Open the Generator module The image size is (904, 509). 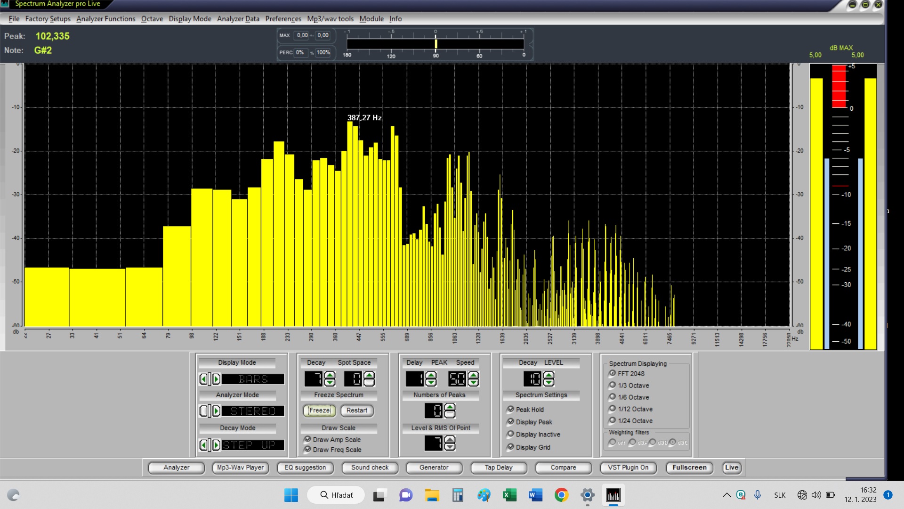coord(434,468)
